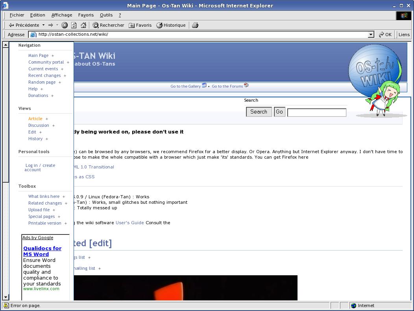Click the [edit] section link

[x=100, y=243]
